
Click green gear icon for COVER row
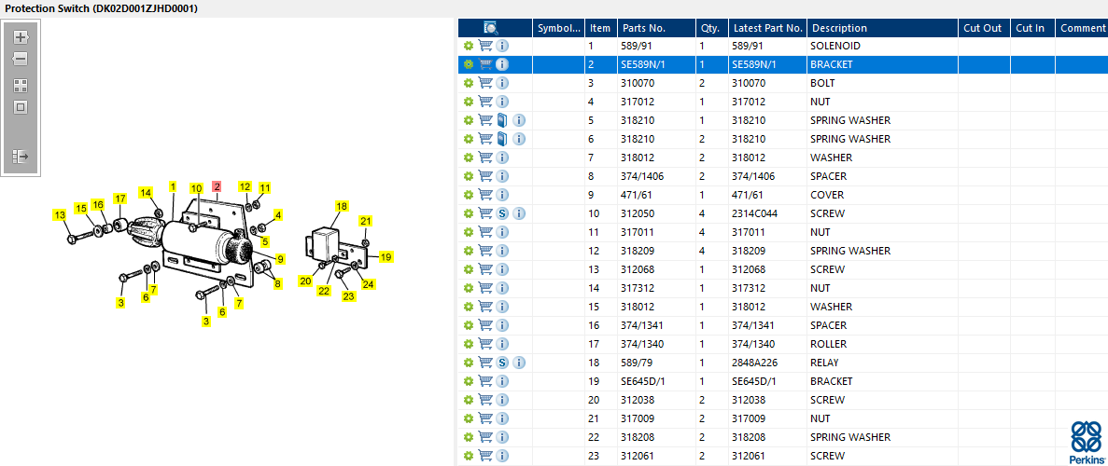point(469,195)
